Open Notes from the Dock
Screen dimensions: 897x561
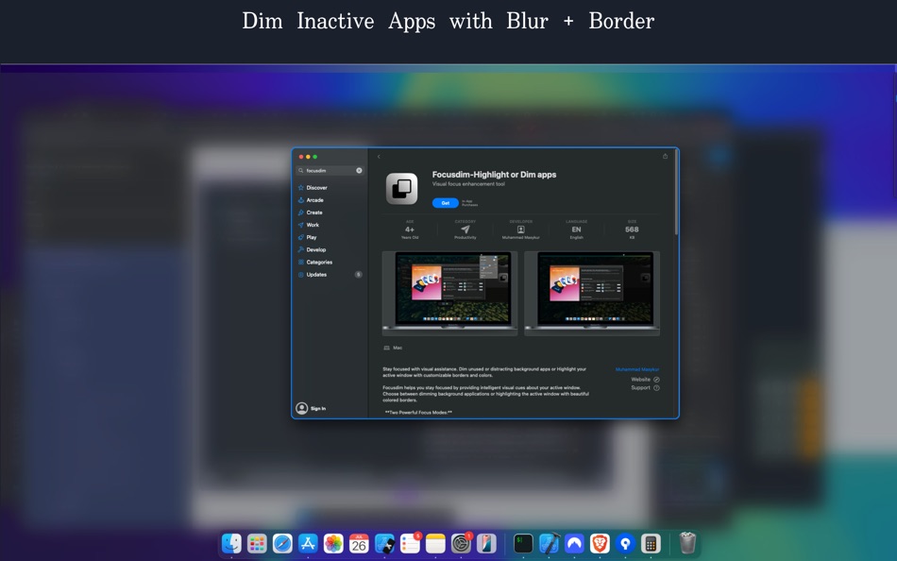[x=435, y=543]
